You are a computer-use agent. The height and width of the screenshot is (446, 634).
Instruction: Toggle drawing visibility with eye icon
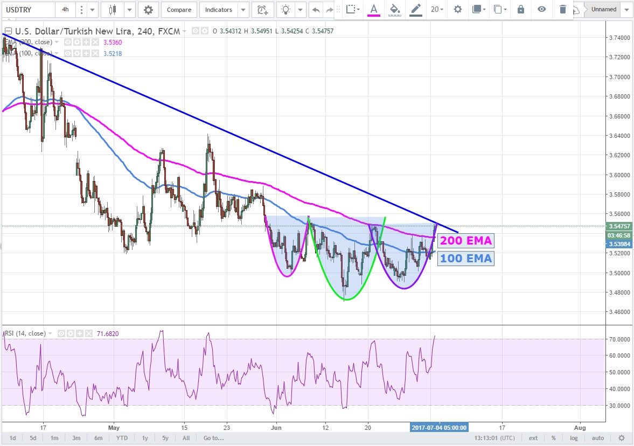[x=541, y=9]
